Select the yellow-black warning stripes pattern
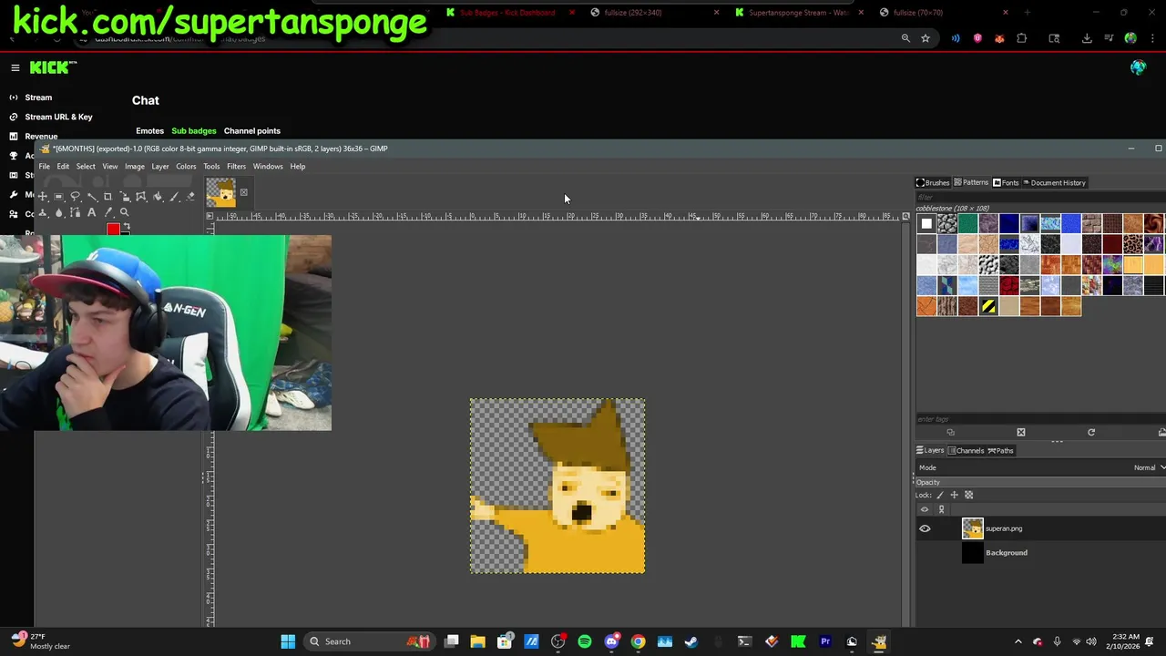Screen dimensions: 1166x656 990,306
